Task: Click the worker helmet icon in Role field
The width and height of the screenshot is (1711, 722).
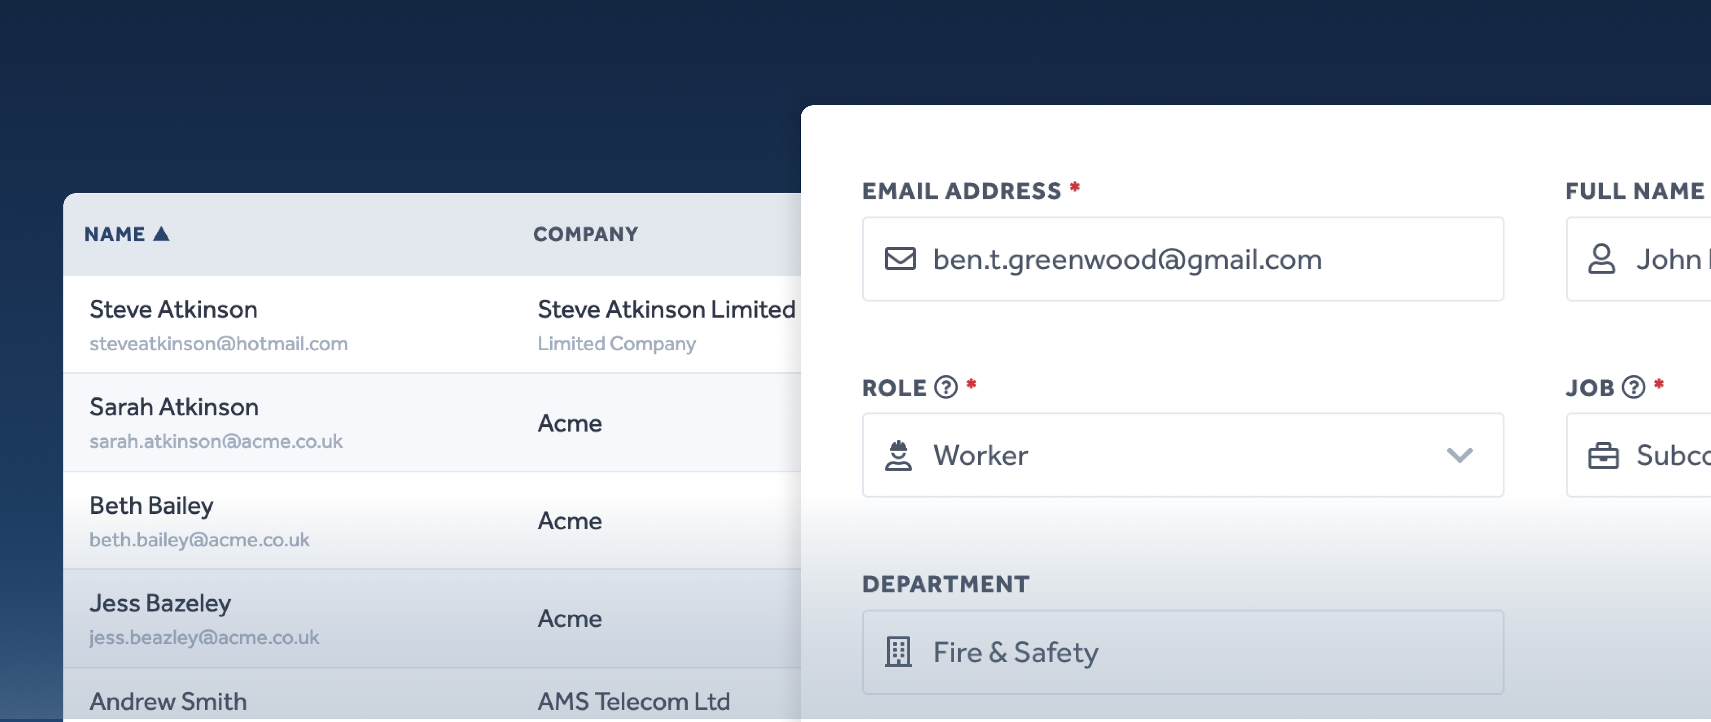Action: [898, 455]
